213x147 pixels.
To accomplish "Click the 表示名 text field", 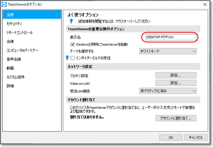I will (x=169, y=37).
